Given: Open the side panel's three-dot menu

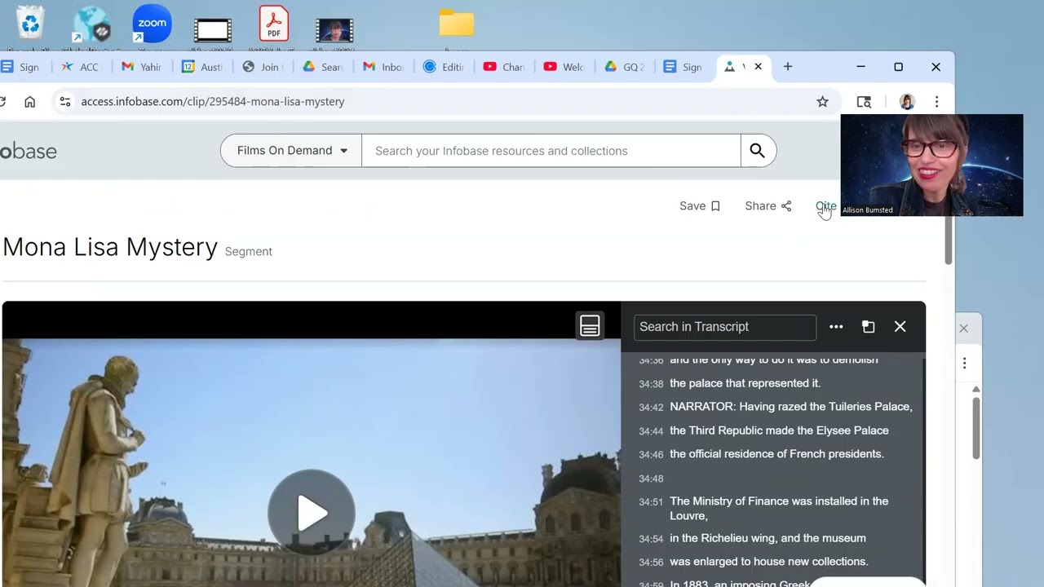Looking at the screenshot, I should [964, 363].
